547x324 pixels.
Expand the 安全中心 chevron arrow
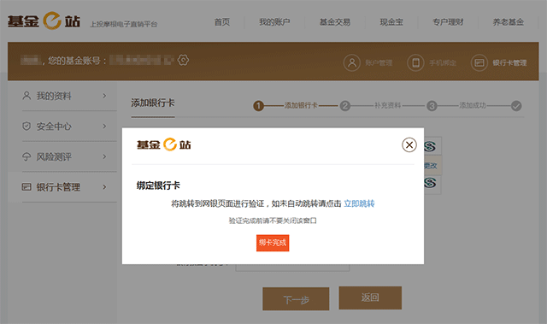(x=104, y=126)
